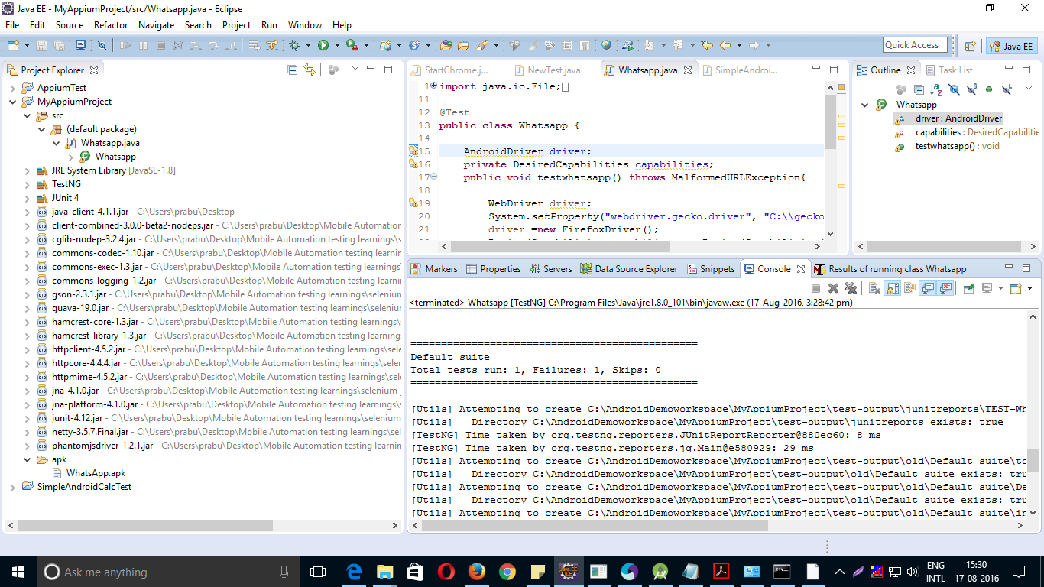Viewport: 1044px width, 587px height.
Task: Open the web browser globe icon
Action: click(x=606, y=46)
